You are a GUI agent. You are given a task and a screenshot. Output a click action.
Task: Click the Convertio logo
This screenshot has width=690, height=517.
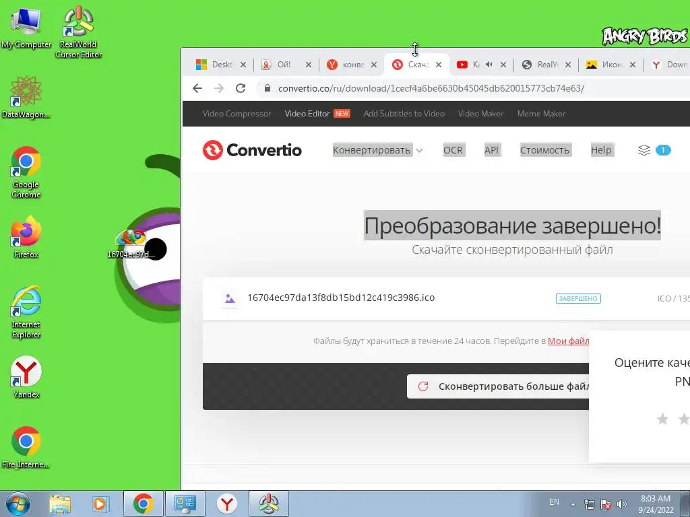(252, 150)
